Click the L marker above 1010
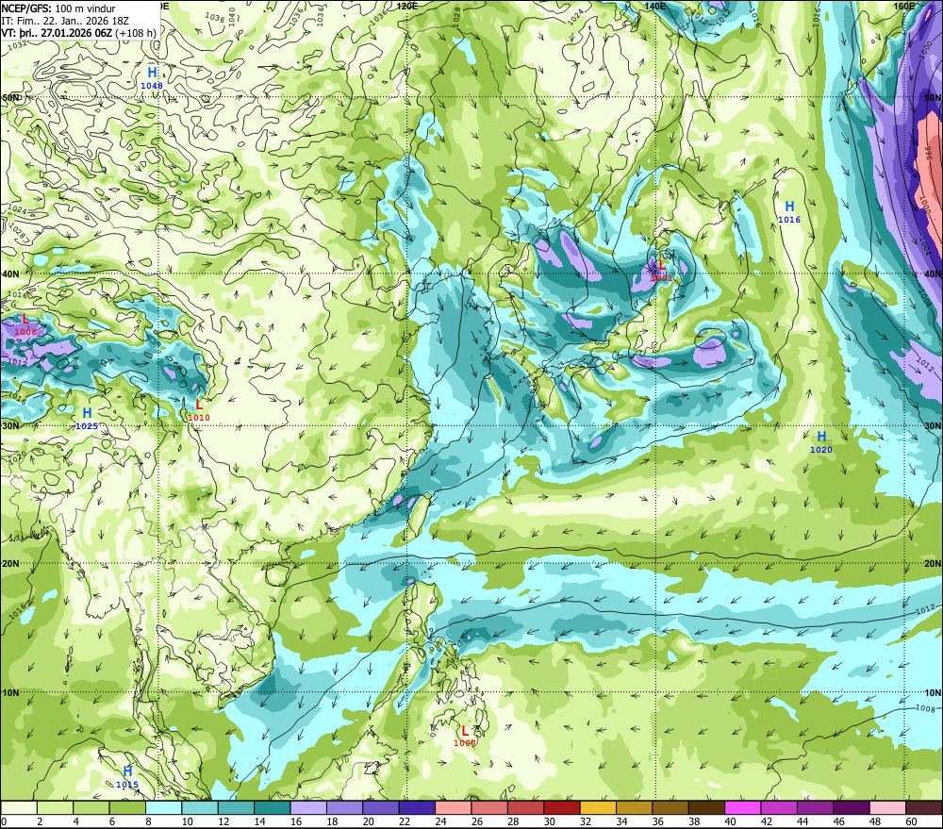The width and height of the screenshot is (943, 829). click(x=199, y=405)
